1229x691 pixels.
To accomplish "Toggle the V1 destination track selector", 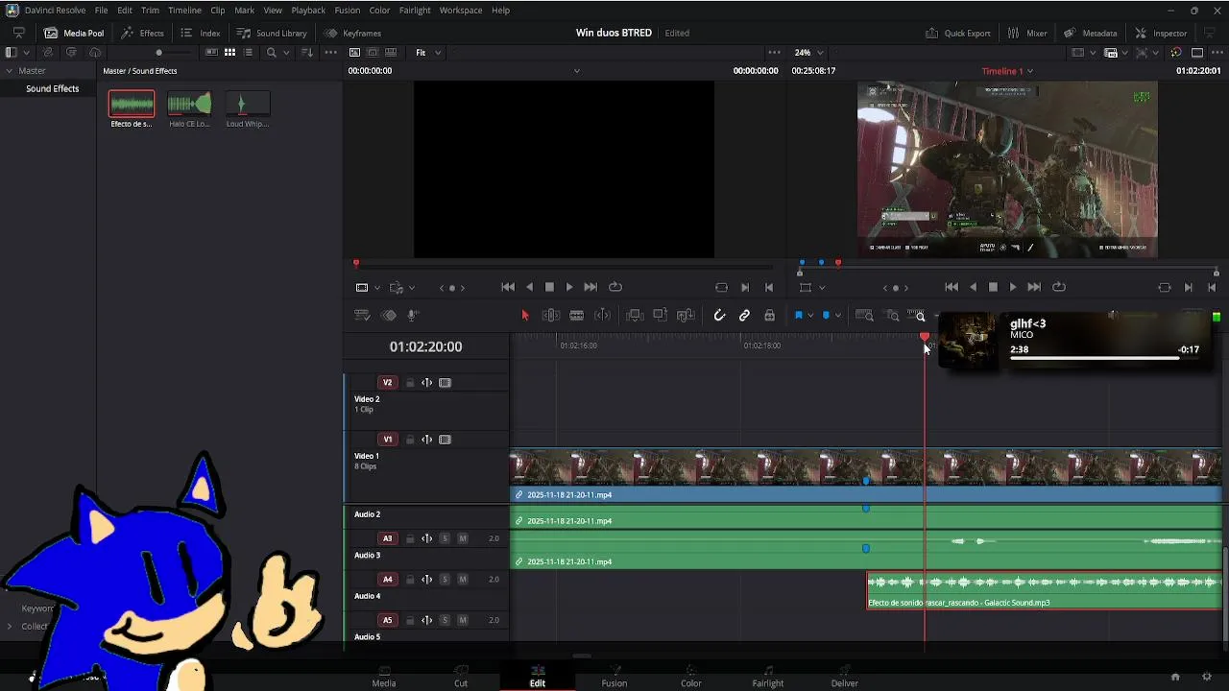I will [388, 440].
